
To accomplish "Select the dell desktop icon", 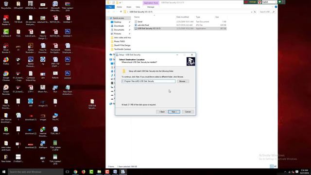I will 31,103.
